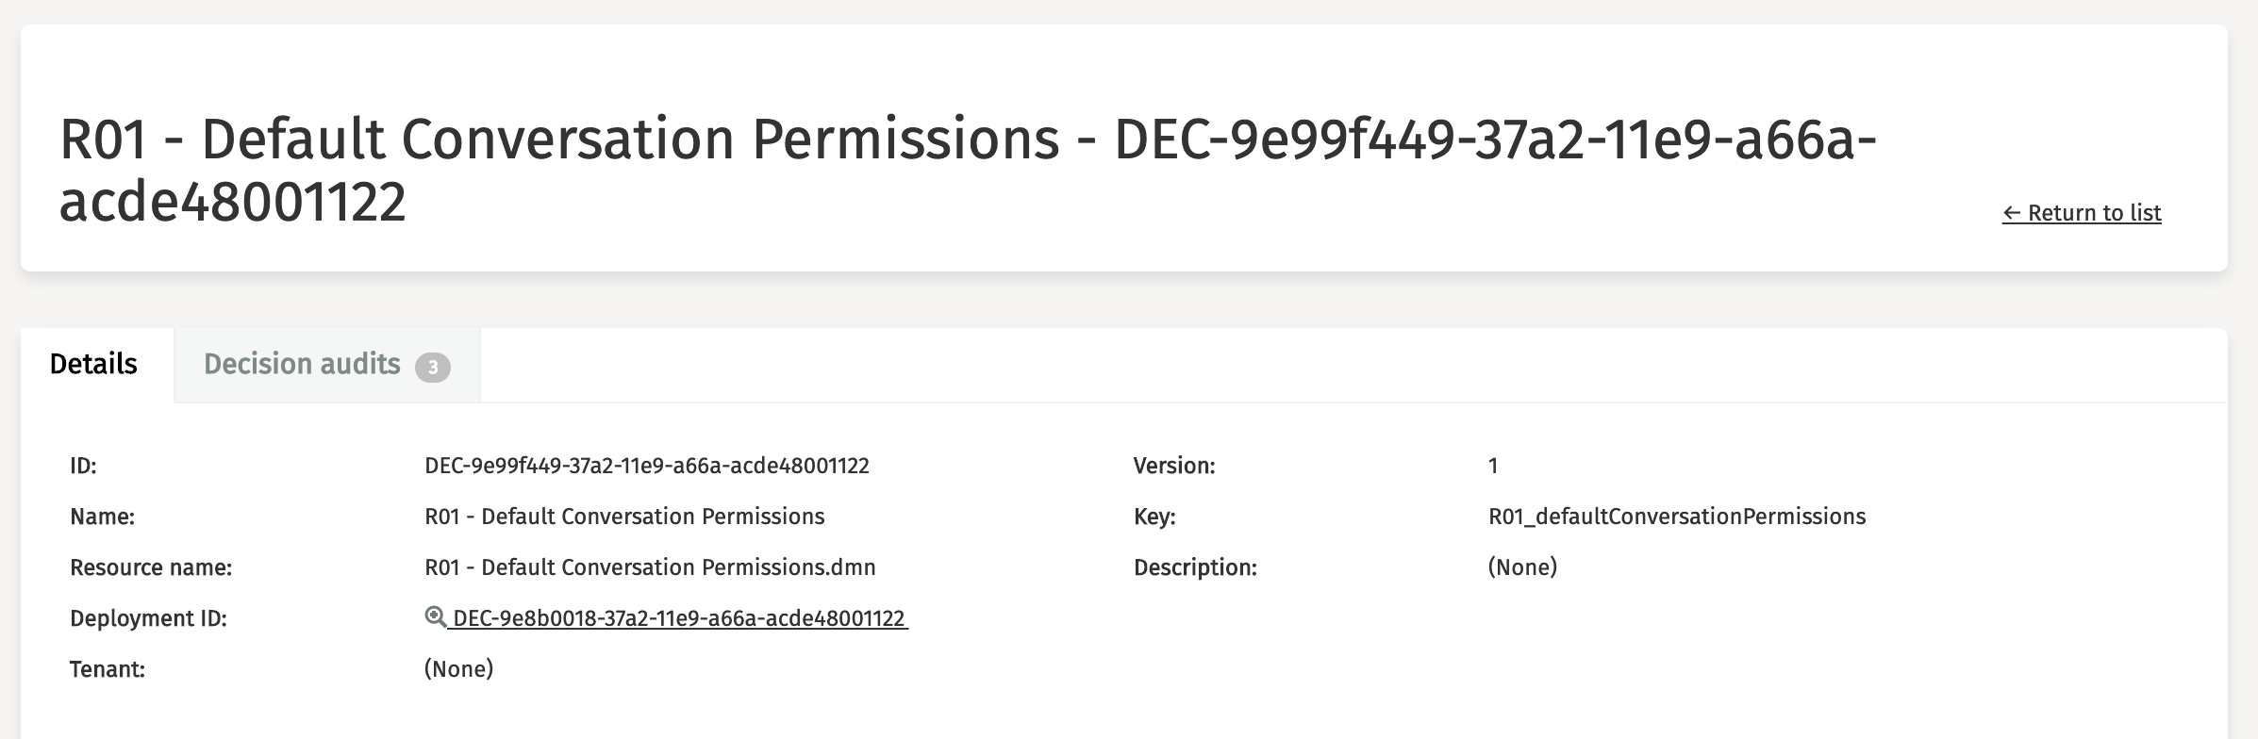Open the Decision audits tab
Viewport: 2258px width, 739px height.
click(x=302, y=365)
